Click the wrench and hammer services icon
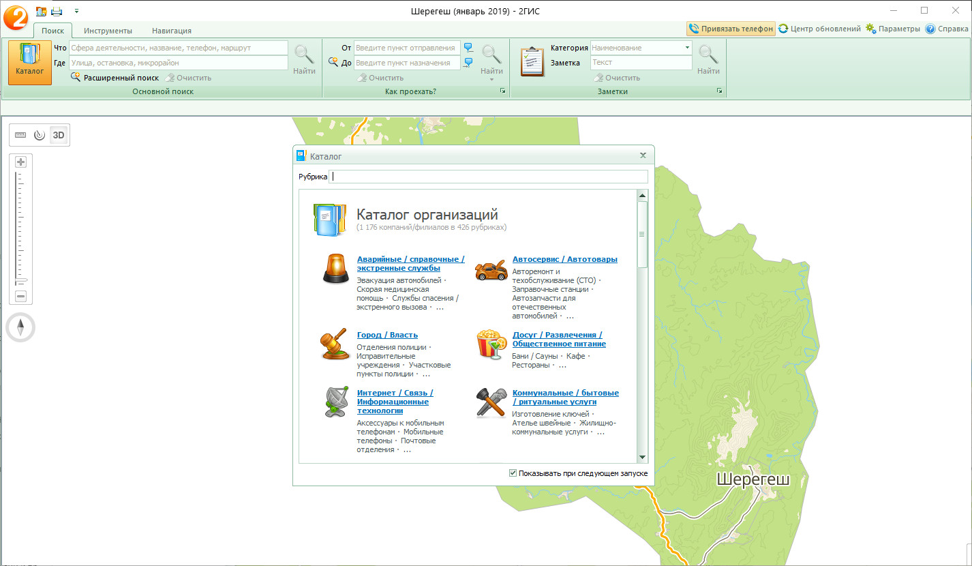972x566 pixels. click(x=491, y=402)
